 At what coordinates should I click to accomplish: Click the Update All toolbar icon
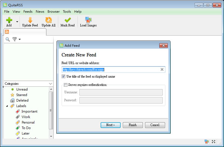click(49, 20)
